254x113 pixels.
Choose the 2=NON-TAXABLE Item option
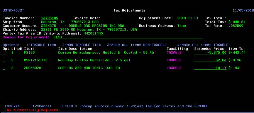click(81, 45)
